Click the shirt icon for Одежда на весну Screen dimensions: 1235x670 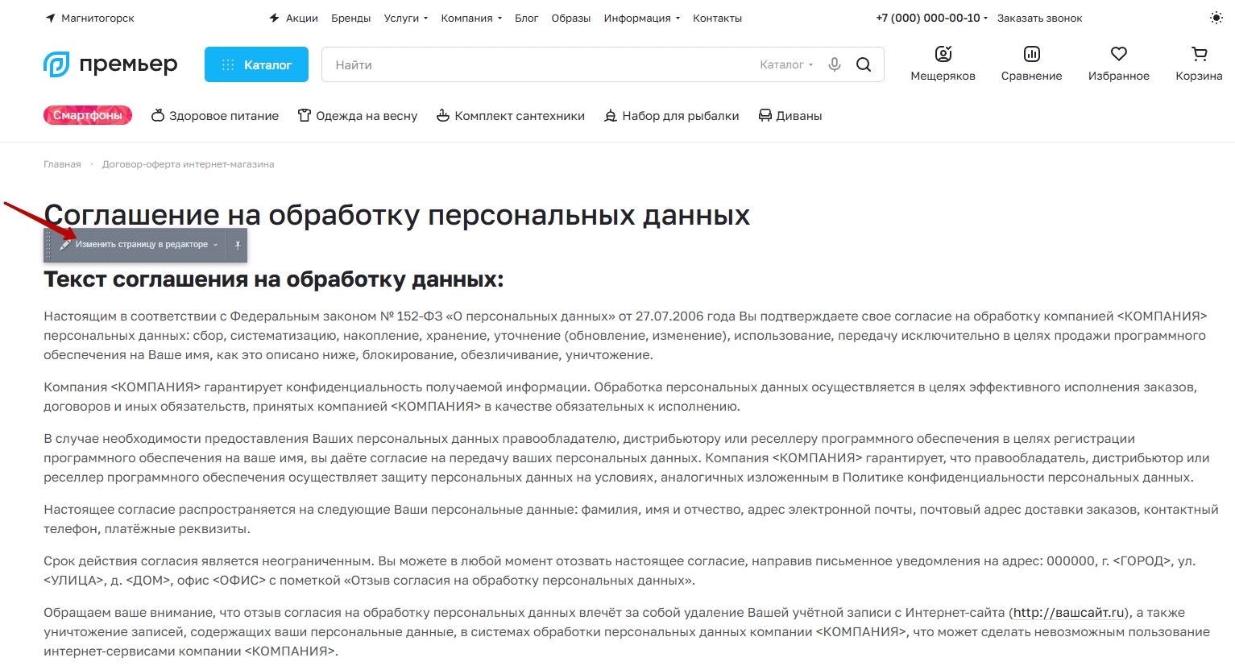pos(305,115)
